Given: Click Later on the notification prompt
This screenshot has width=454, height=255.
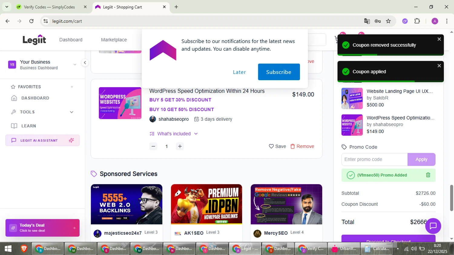Looking at the screenshot, I should [239, 72].
